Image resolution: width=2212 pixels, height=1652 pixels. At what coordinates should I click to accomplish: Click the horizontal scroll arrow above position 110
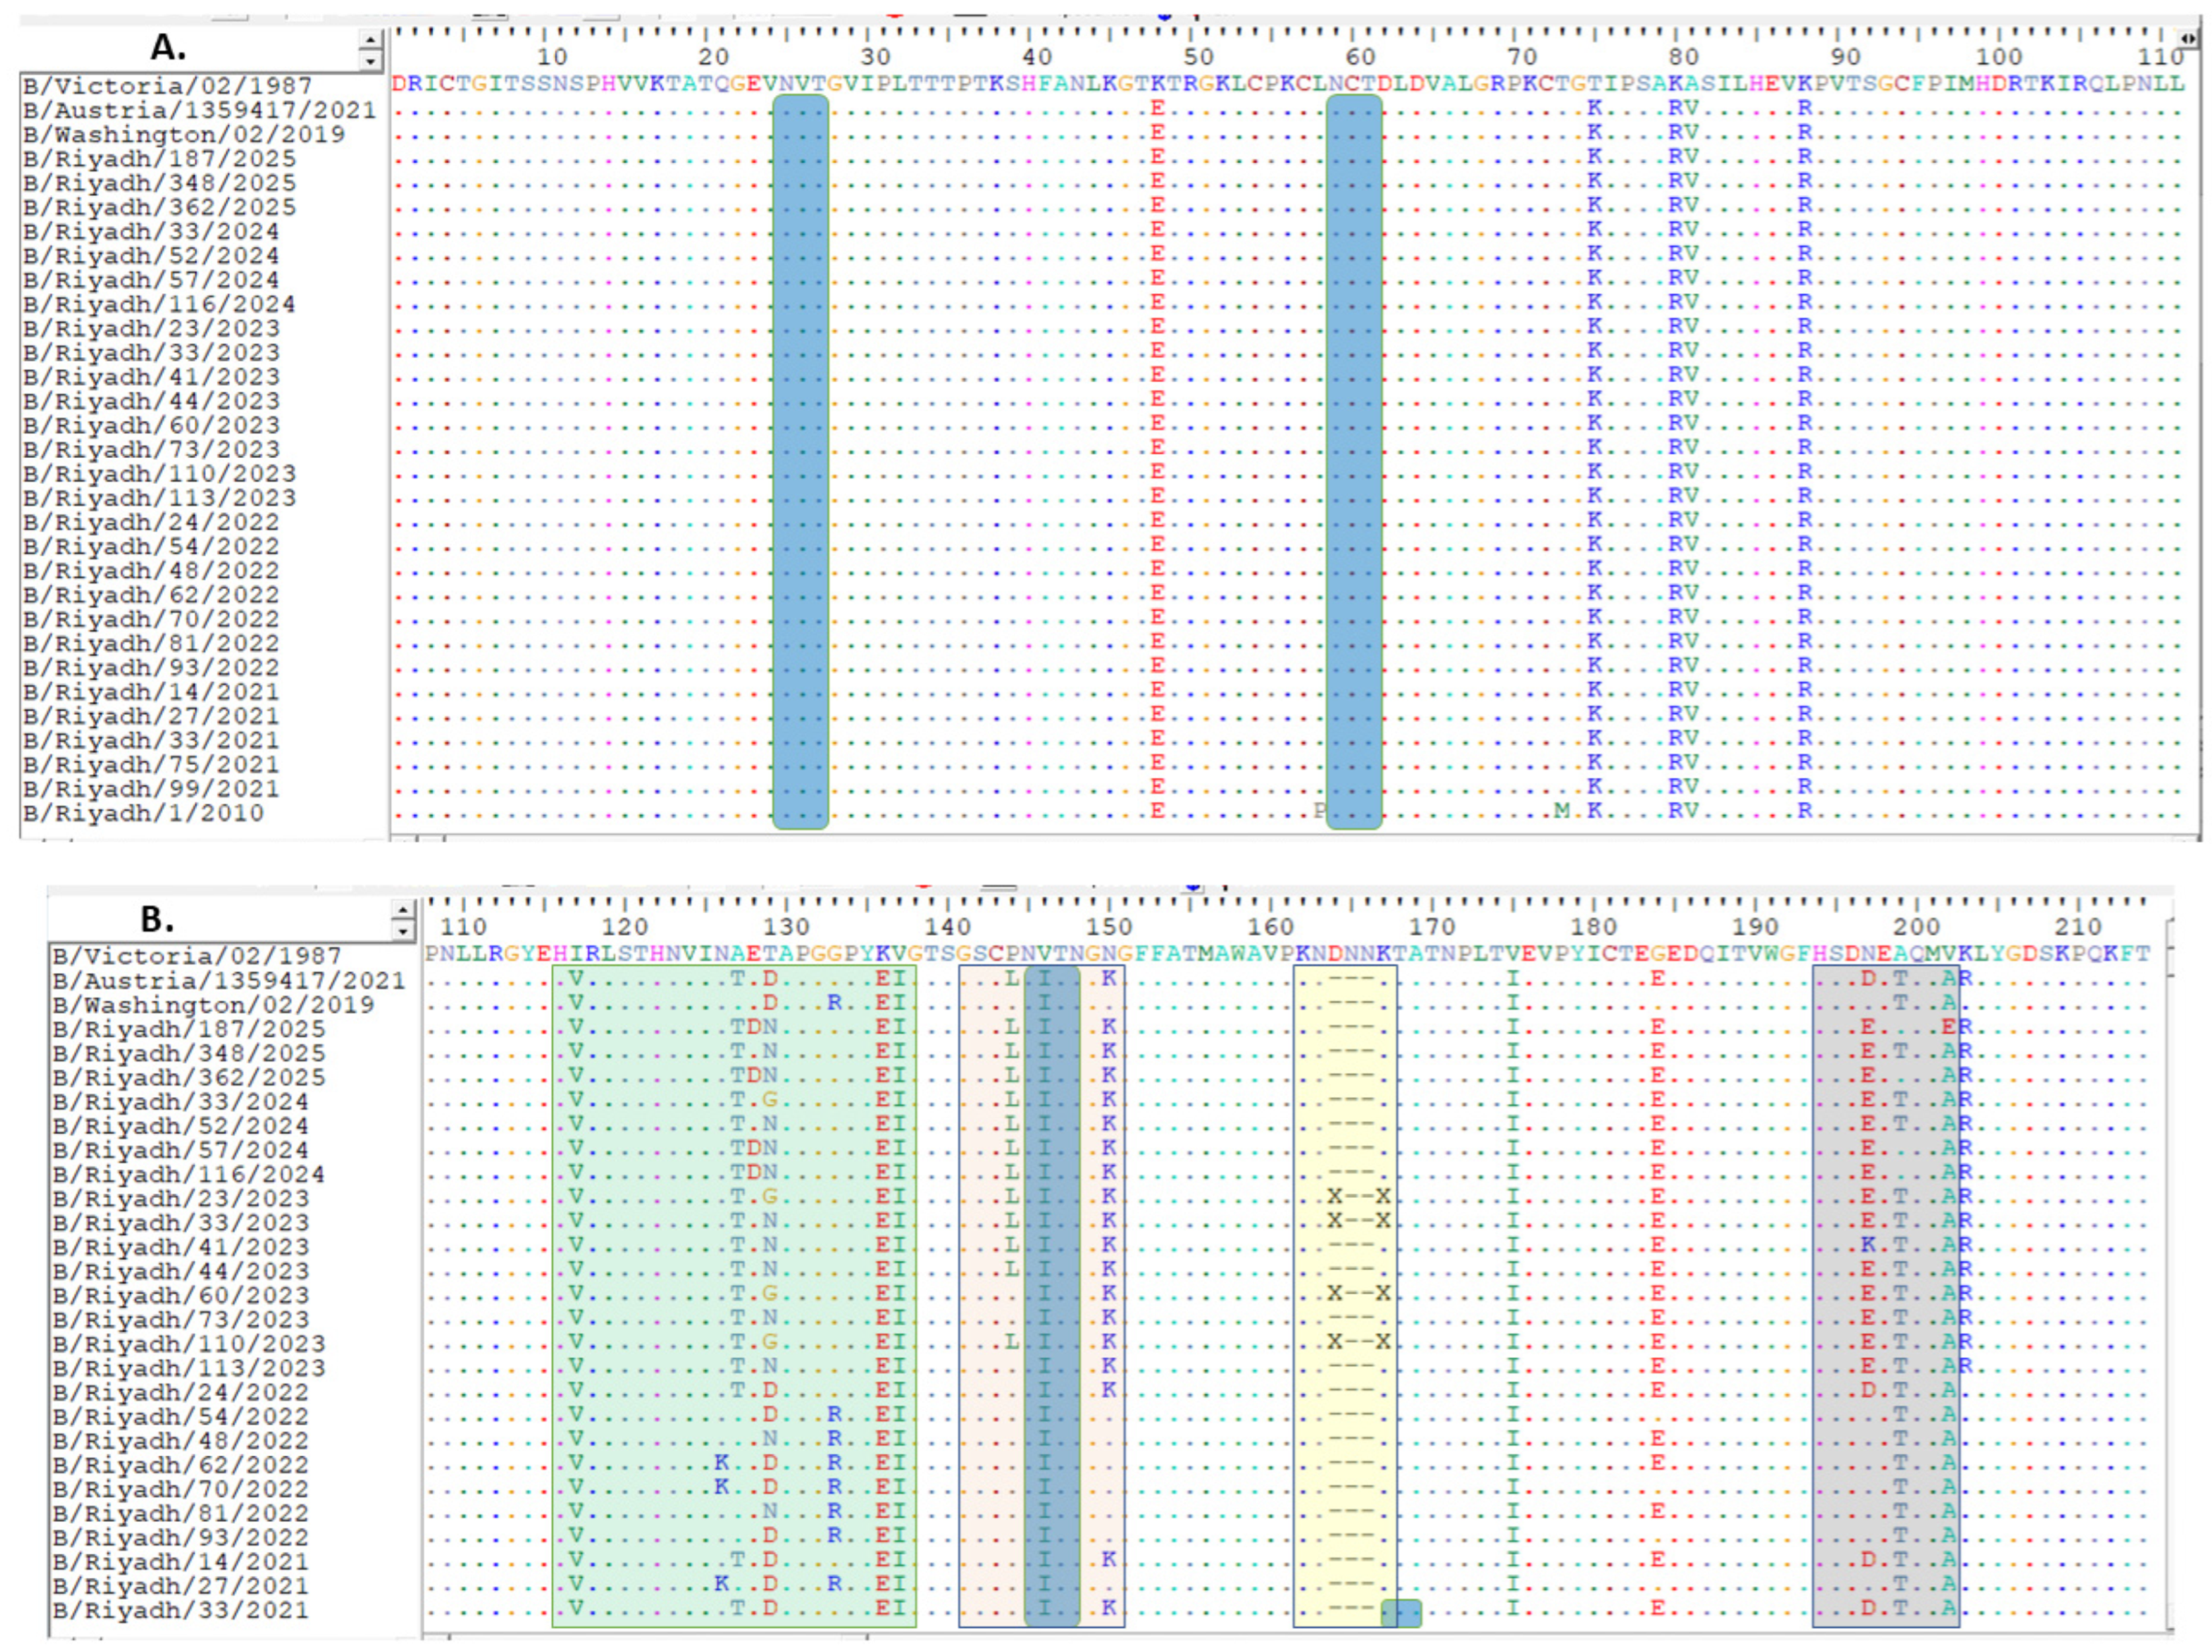(x=2189, y=38)
